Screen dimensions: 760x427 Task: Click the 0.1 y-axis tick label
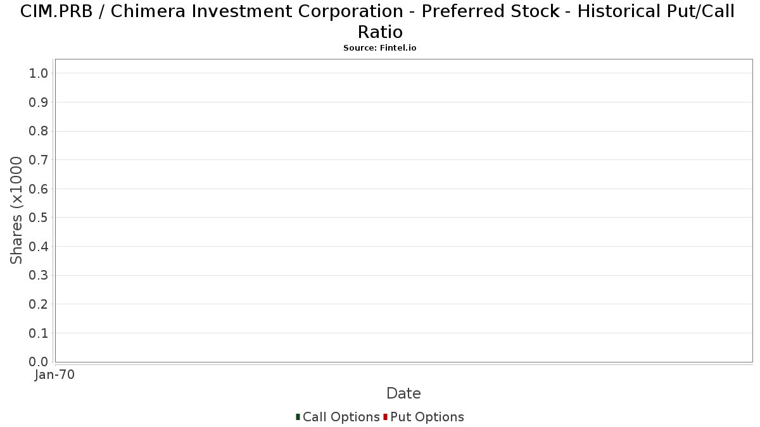[39, 333]
